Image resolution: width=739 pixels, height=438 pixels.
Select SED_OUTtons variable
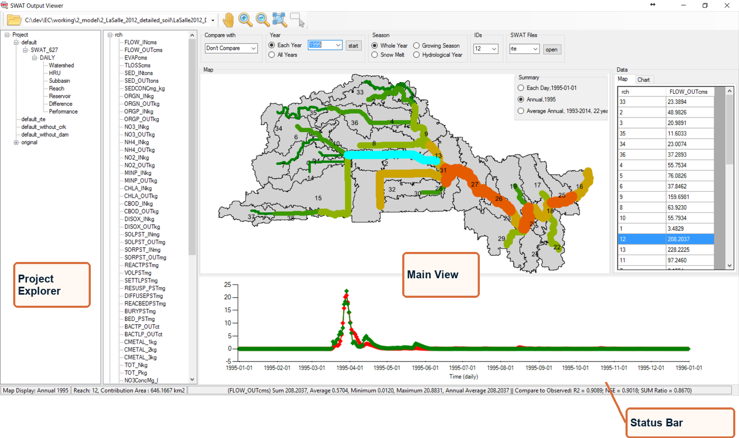tap(140, 81)
